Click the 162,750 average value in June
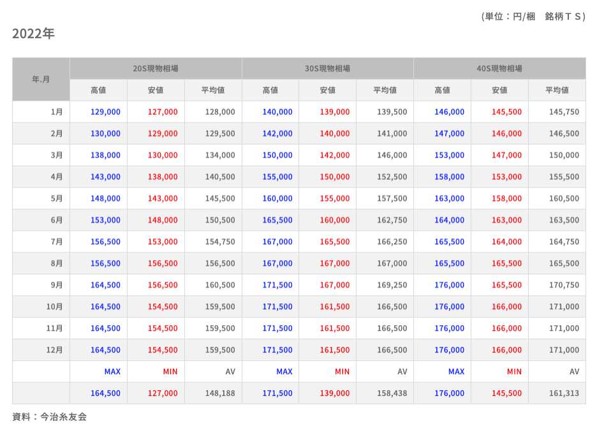Image resolution: width=597 pixels, height=431 pixels. tap(392, 221)
